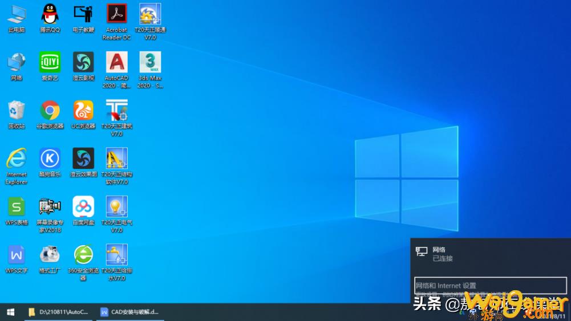The image size is (571, 321).
Task: Select the T20天正电气 V7.0 icon
Action: pyautogui.click(x=116, y=215)
